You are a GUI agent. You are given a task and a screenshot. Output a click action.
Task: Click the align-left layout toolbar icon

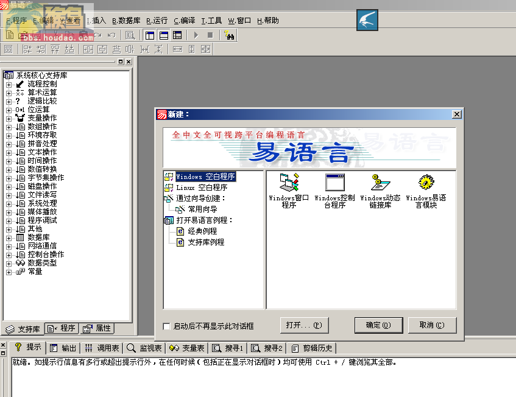(x=27, y=49)
